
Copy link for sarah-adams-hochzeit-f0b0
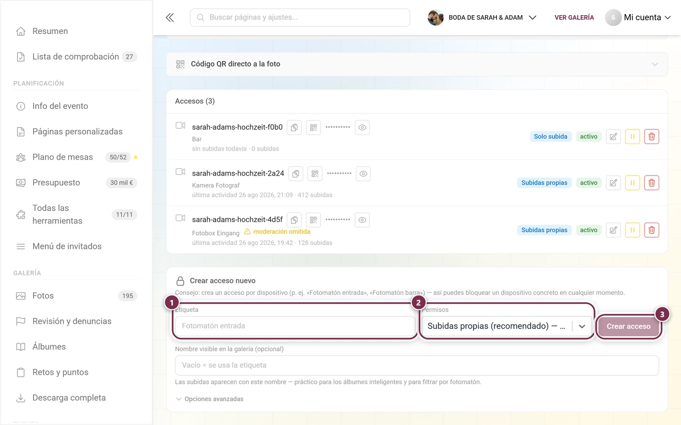[x=294, y=127]
